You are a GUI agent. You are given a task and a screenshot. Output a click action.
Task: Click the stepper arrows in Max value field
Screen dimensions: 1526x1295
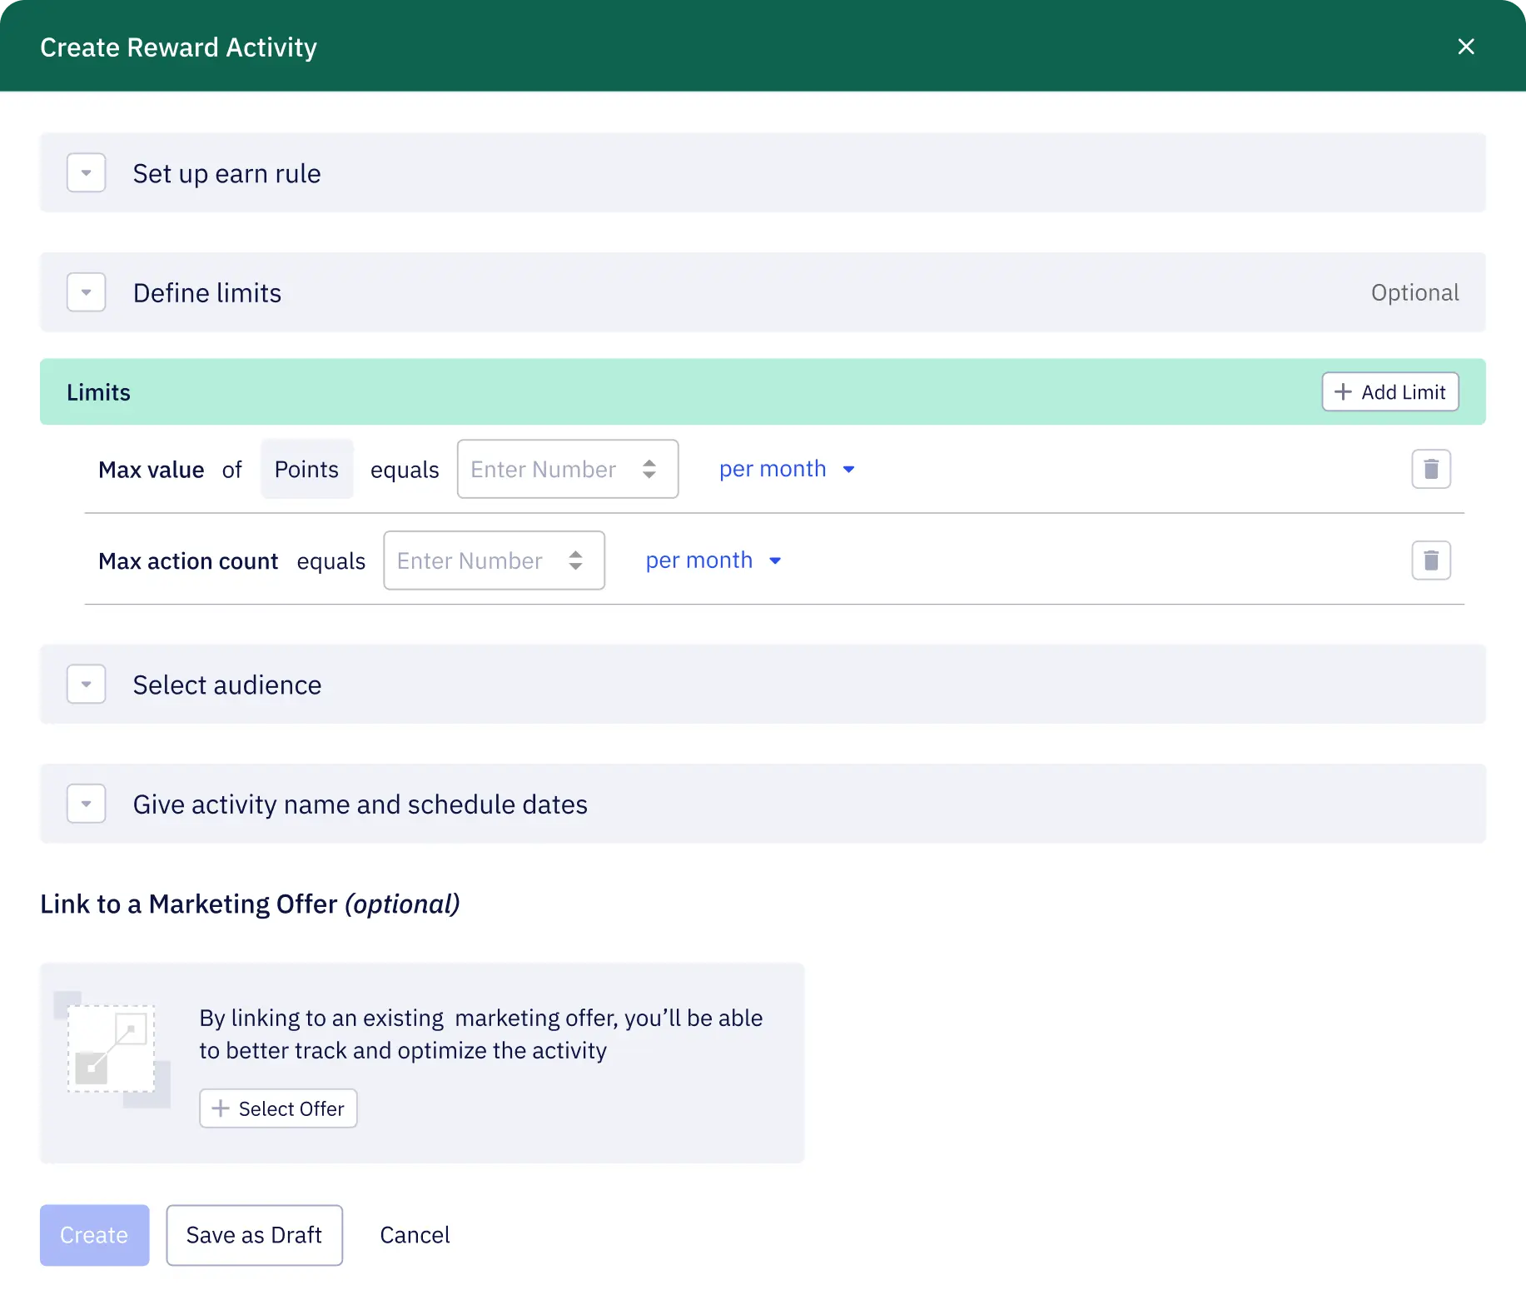tap(649, 470)
